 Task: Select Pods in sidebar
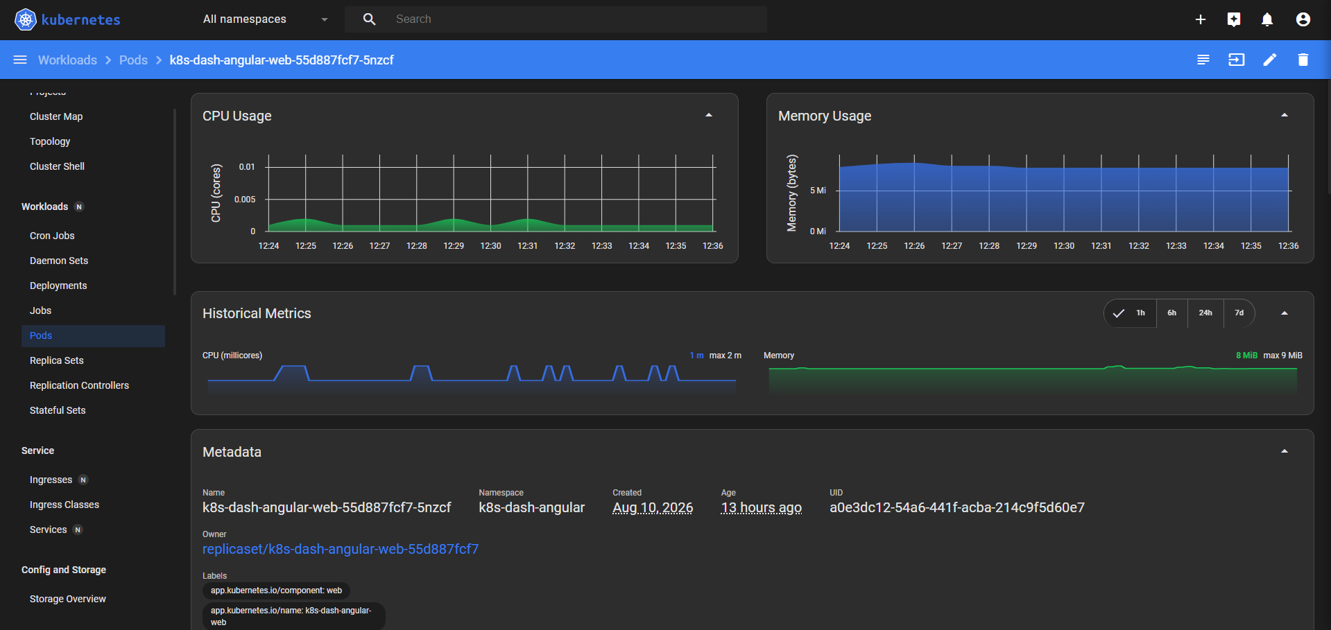tap(93, 335)
